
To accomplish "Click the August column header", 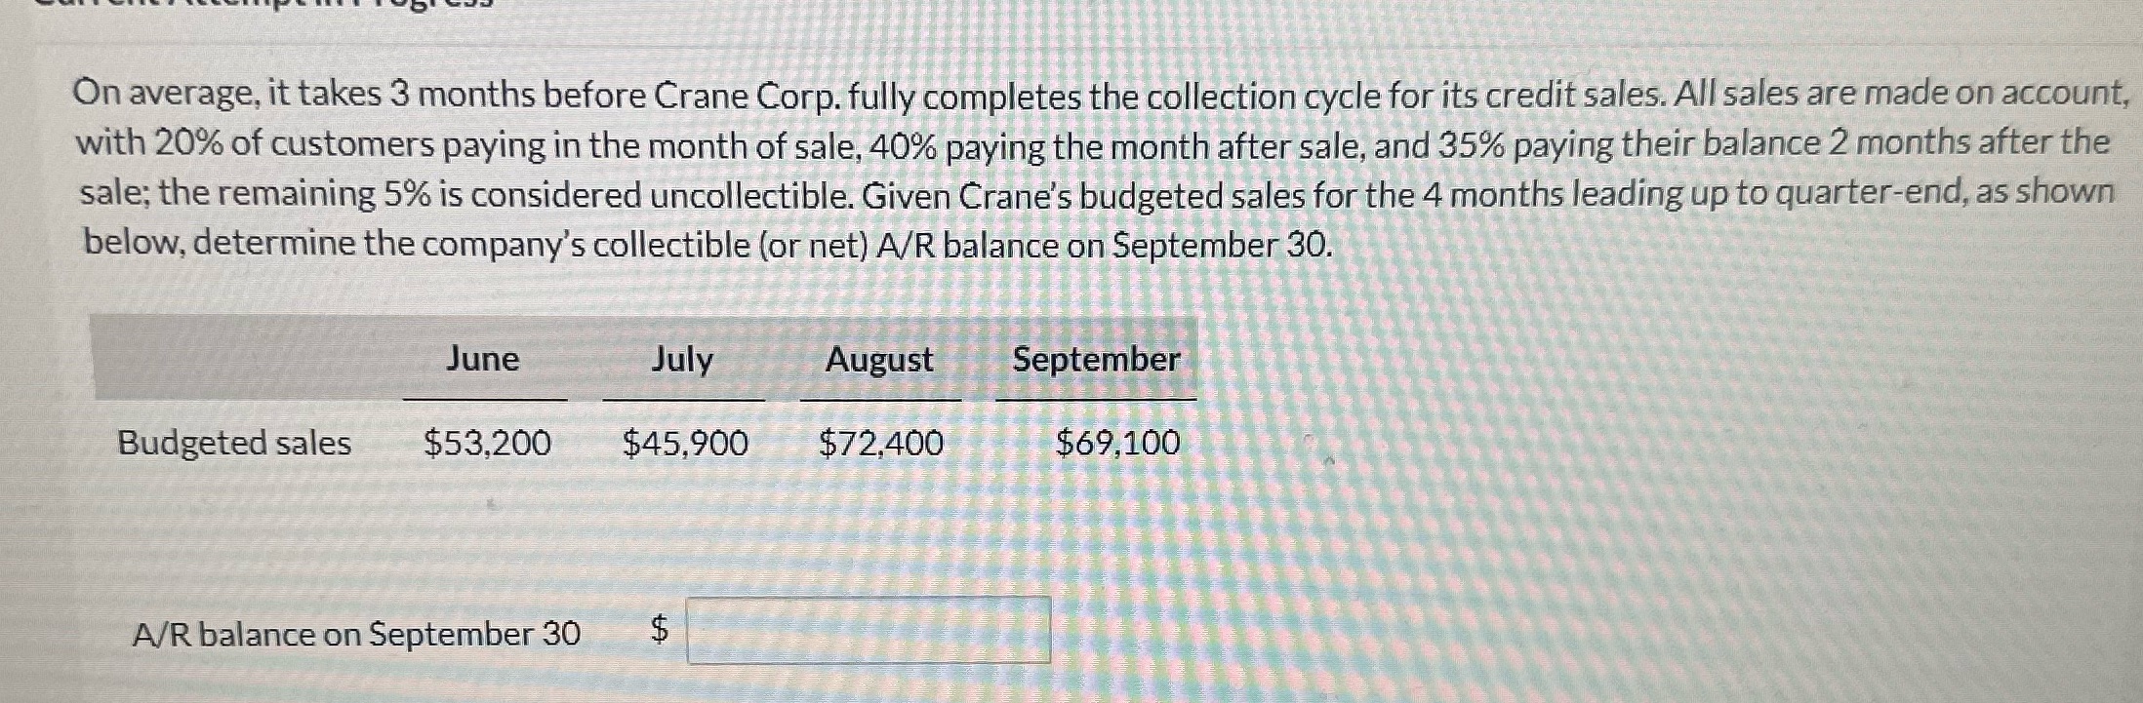I will (877, 360).
